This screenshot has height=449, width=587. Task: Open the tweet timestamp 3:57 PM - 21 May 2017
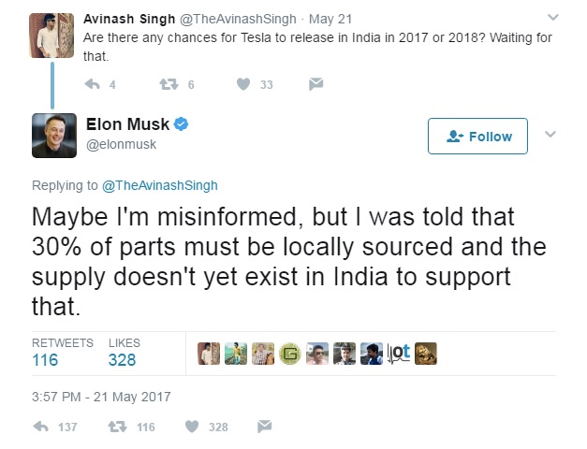pyautogui.click(x=101, y=397)
